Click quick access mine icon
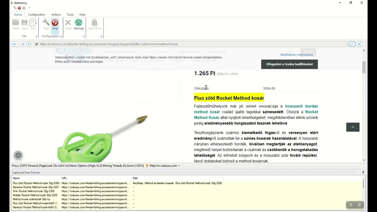 click(24, 8)
